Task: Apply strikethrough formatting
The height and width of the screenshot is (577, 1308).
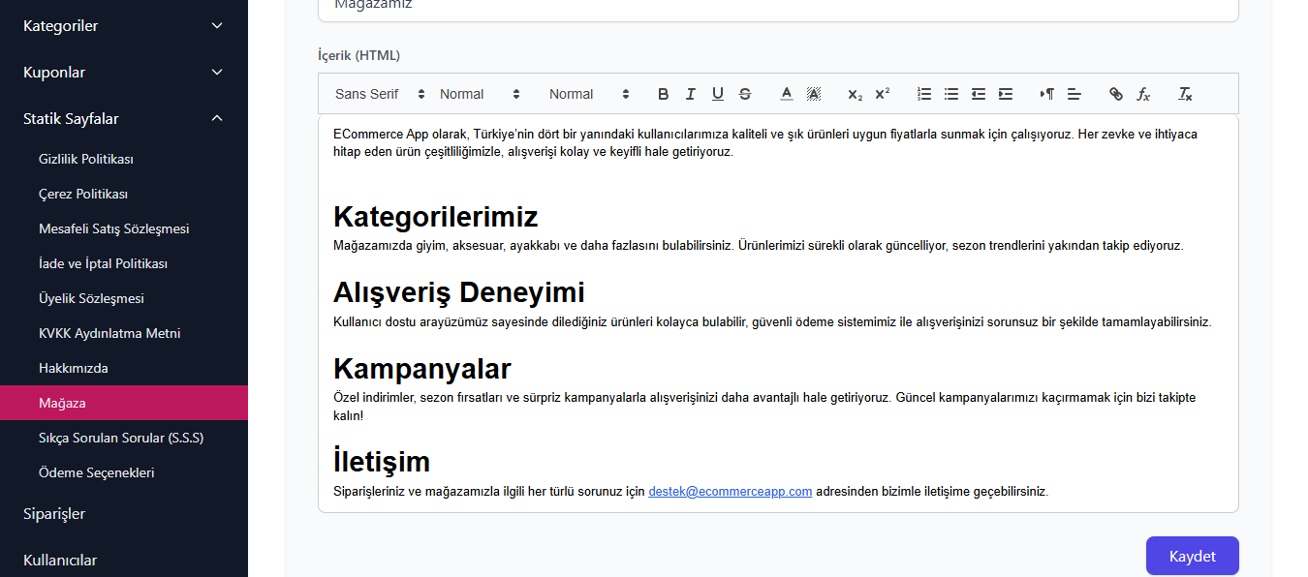Action: 744,93
